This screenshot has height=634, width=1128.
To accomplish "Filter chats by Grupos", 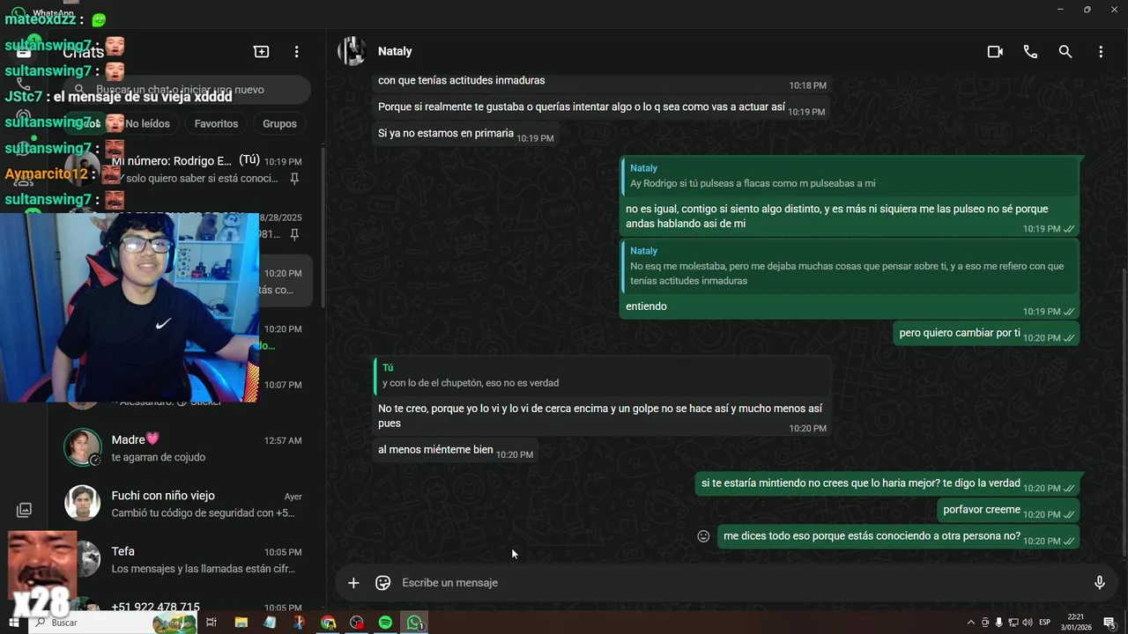I will pos(279,124).
